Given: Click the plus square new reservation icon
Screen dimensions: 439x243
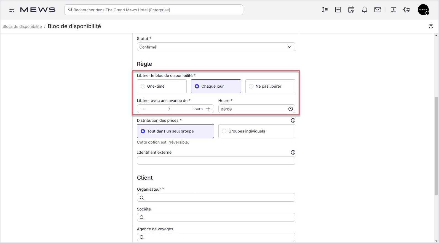Looking at the screenshot, I should pos(338,10).
